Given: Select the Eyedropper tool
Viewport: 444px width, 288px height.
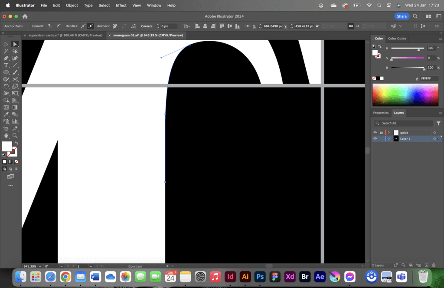Looking at the screenshot, I should 6,113.
